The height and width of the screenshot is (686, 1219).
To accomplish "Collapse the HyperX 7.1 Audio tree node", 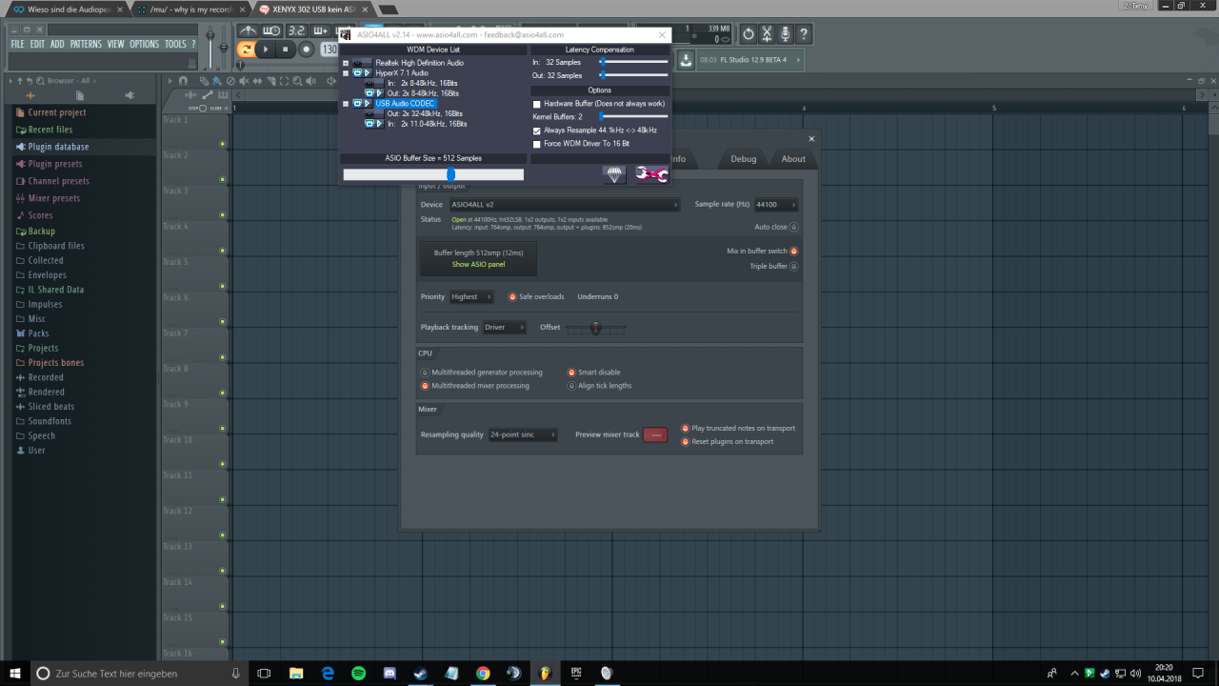I will tap(346, 72).
